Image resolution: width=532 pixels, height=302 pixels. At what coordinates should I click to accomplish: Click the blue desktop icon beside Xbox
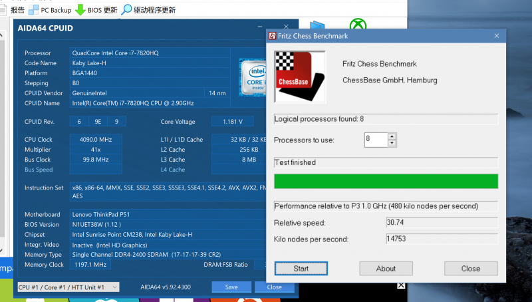point(317,25)
